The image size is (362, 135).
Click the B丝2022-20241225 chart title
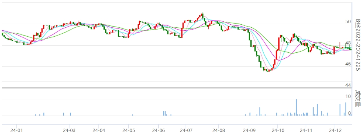(x=358, y=45)
